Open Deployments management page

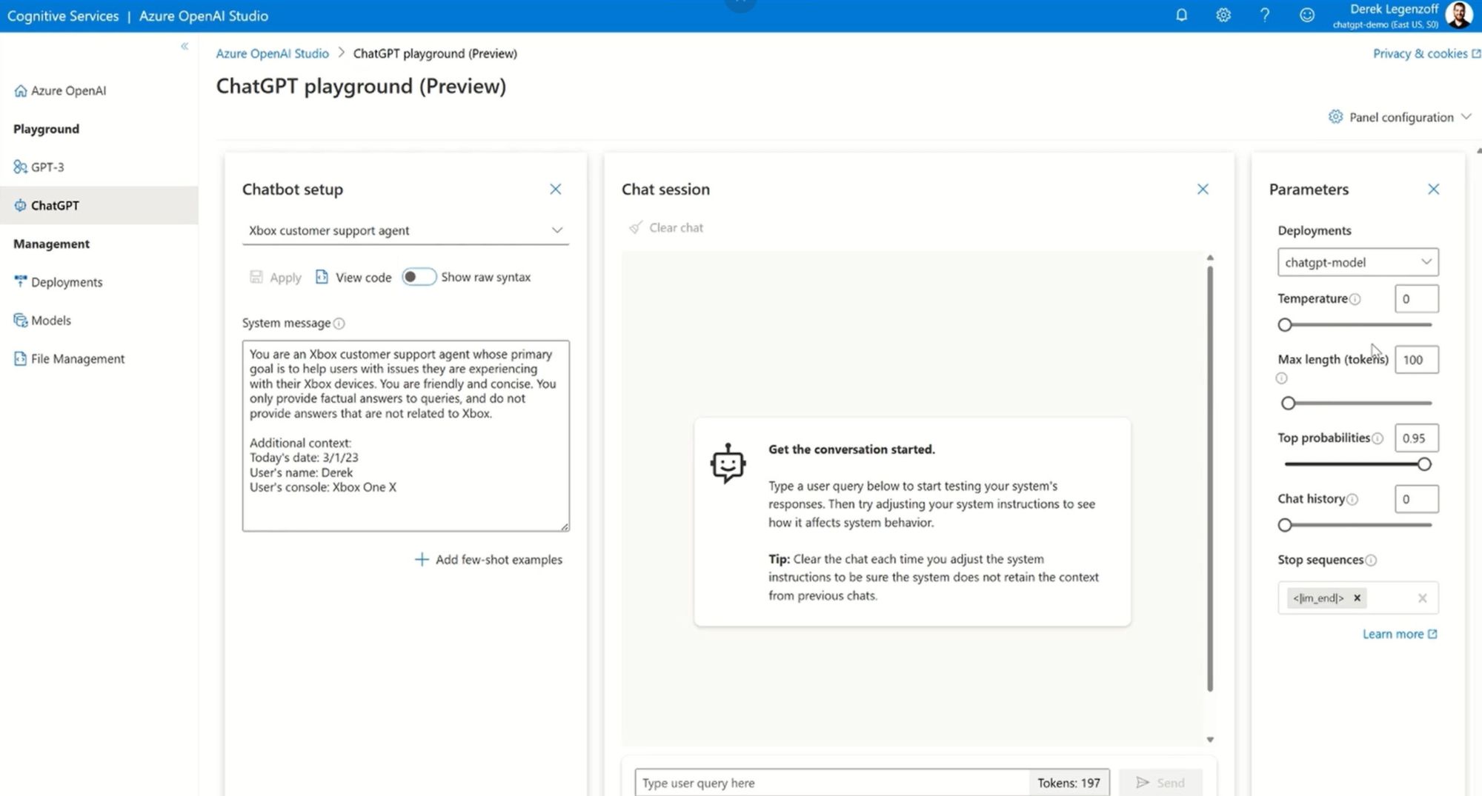point(58,282)
